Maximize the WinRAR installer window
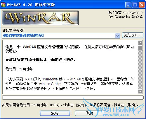 135,5
